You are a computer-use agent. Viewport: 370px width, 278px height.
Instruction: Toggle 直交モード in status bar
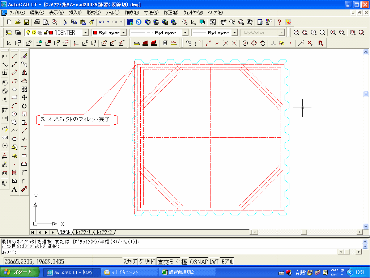tap(169, 261)
